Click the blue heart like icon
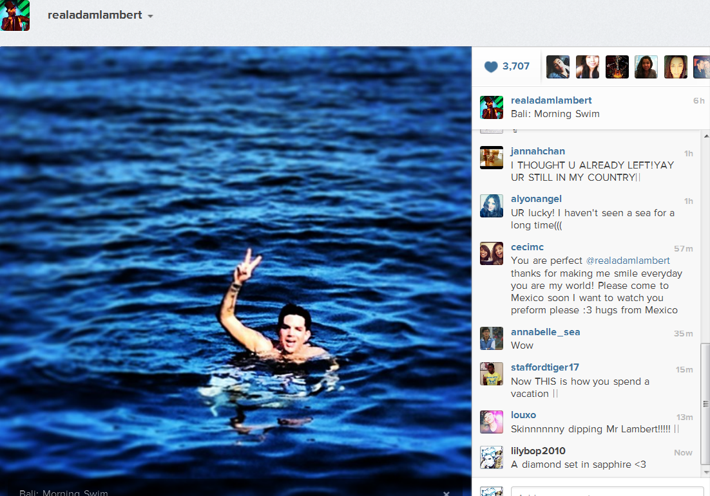This screenshot has width=710, height=496. [491, 67]
